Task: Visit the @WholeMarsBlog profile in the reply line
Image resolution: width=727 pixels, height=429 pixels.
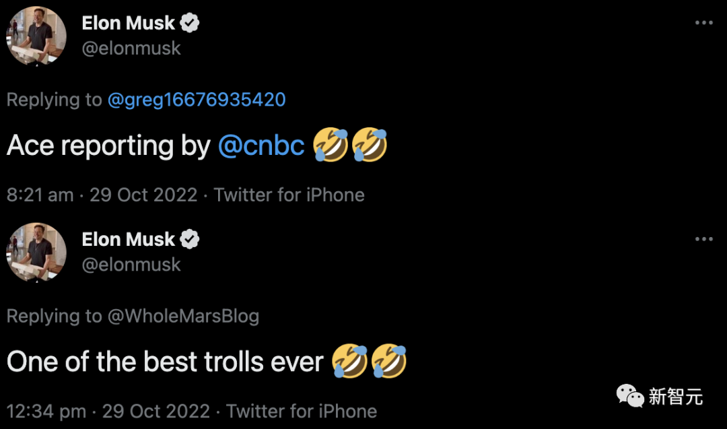Action: tap(182, 316)
